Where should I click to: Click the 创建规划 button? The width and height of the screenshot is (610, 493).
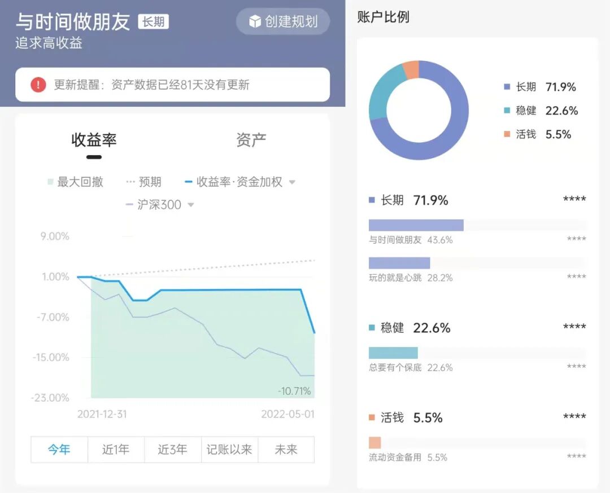click(x=283, y=21)
